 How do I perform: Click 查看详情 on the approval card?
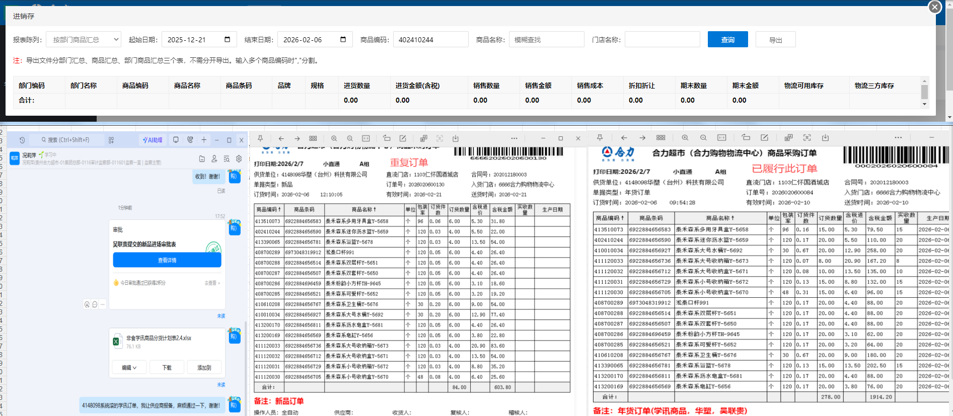click(167, 260)
